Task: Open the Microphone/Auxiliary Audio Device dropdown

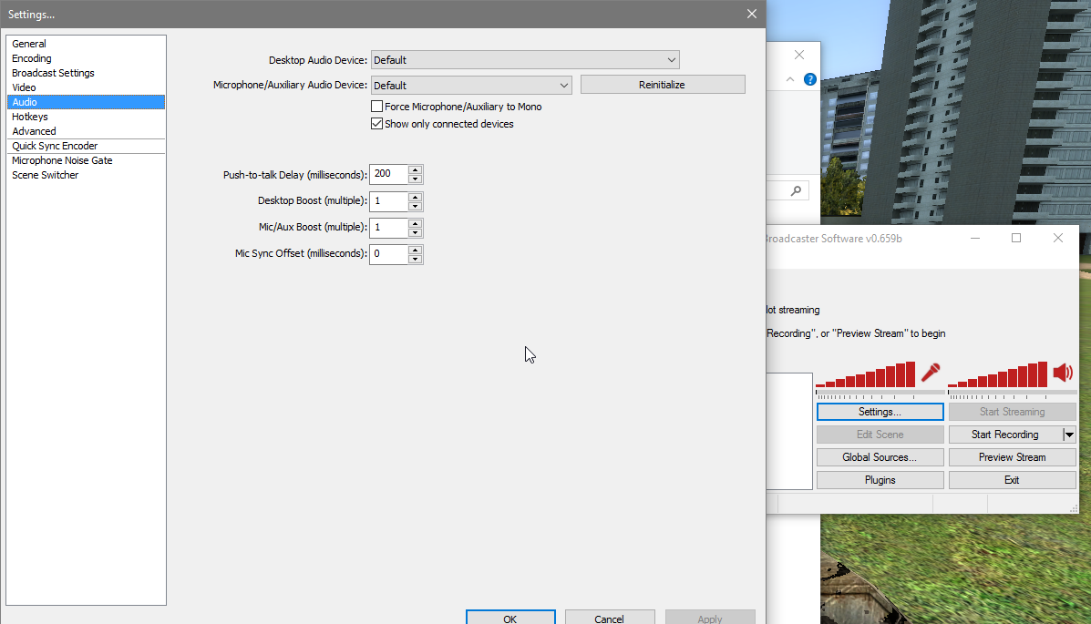Action: pyautogui.click(x=563, y=84)
